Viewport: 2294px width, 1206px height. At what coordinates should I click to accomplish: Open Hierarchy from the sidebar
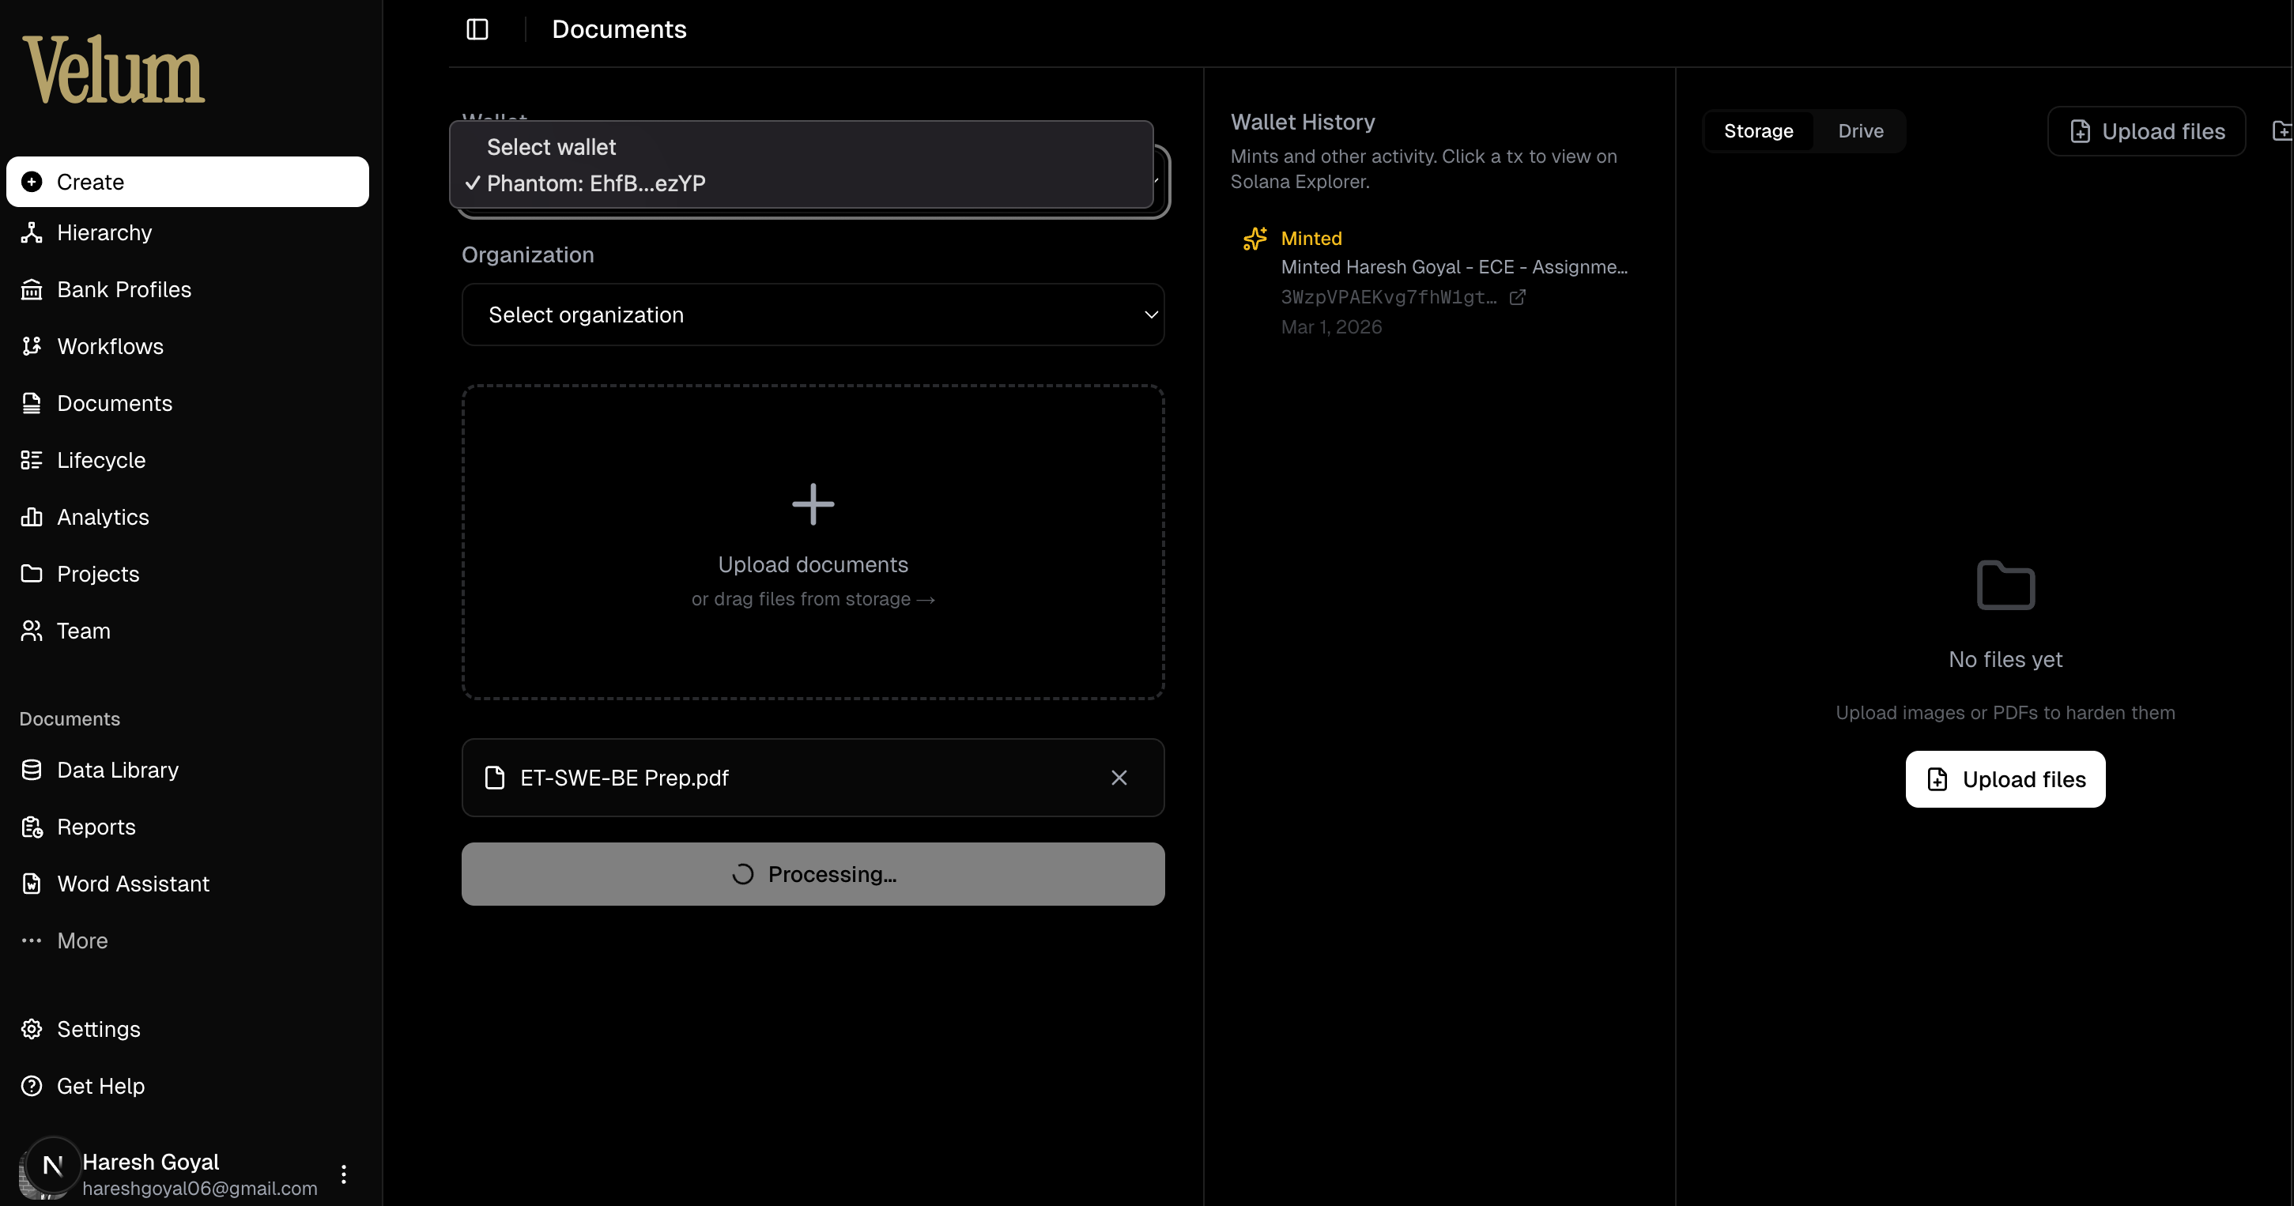(x=104, y=233)
